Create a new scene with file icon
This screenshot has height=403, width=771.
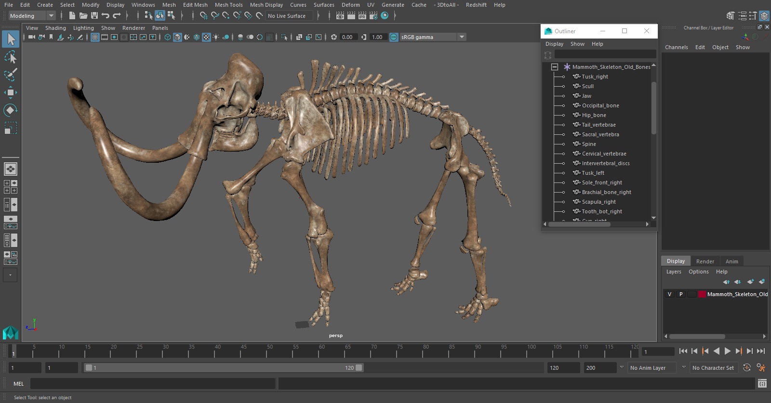pos(72,16)
